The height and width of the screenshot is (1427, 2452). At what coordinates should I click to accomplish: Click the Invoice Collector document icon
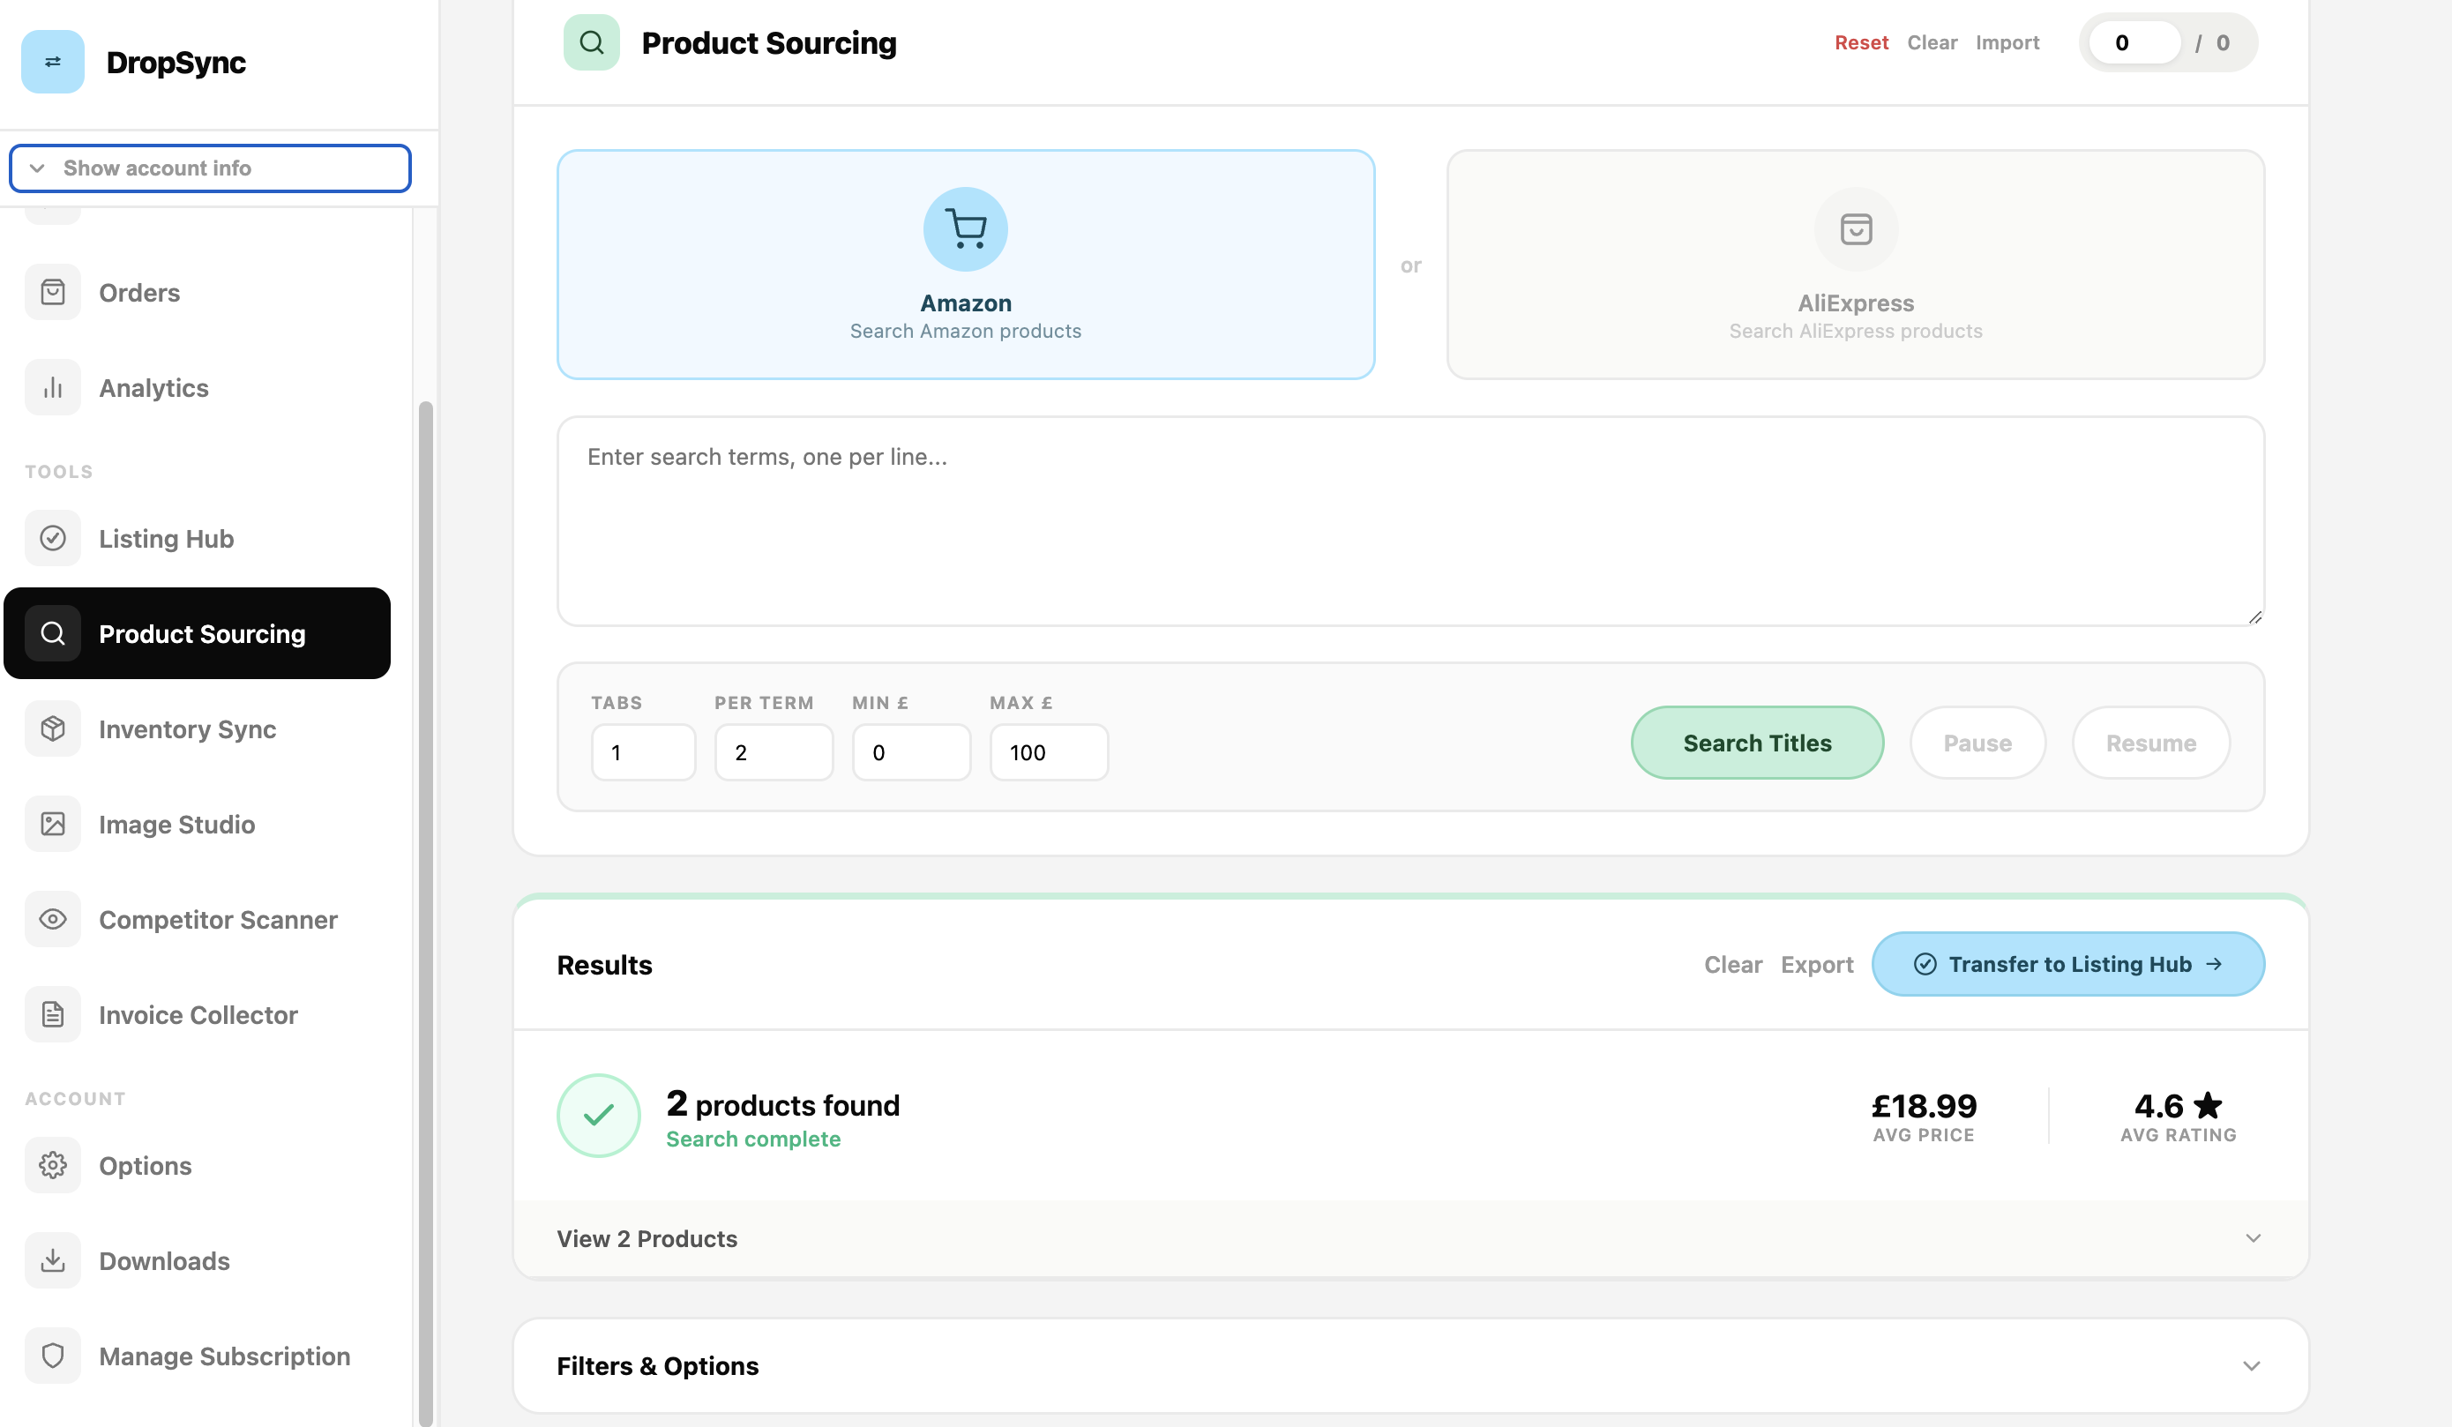tap(53, 1014)
